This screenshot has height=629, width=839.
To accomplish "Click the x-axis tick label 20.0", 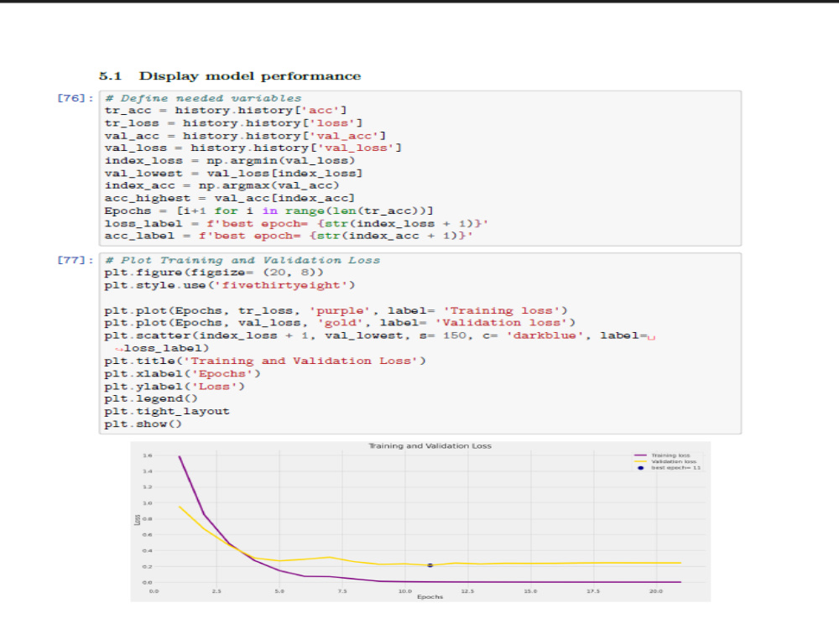I will [656, 591].
